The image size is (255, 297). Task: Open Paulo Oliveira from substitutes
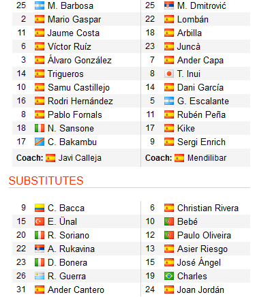click(x=204, y=235)
